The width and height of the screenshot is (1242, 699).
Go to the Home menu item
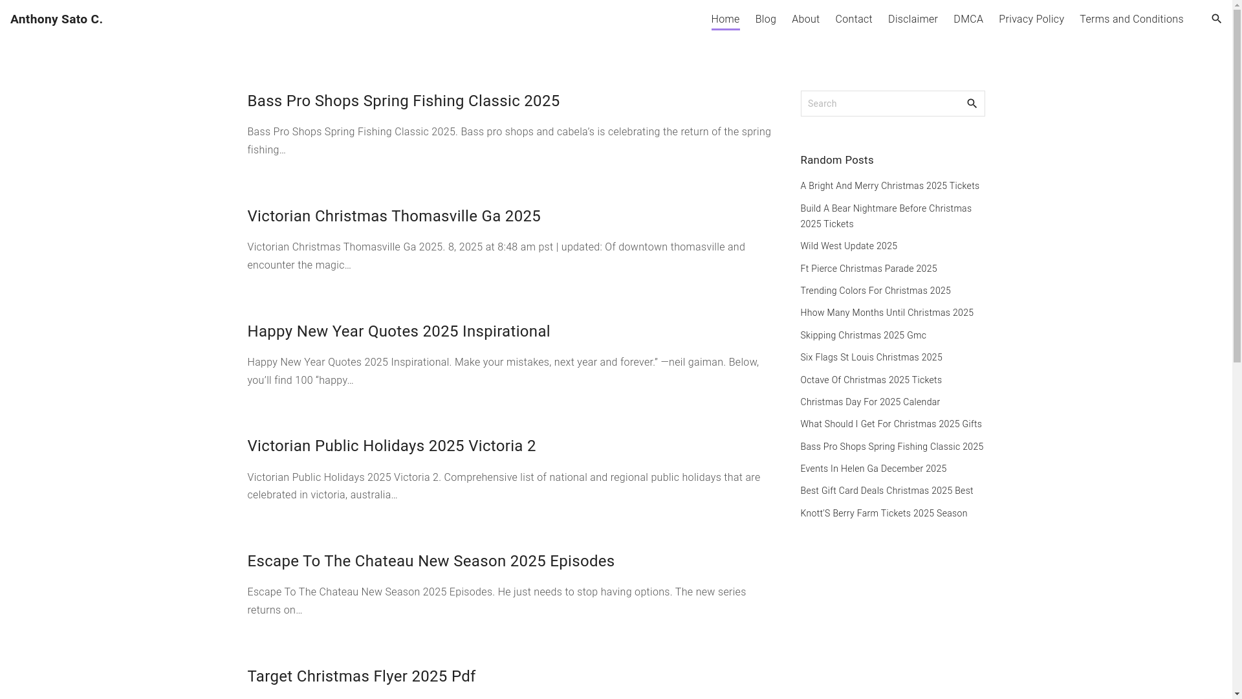[x=725, y=19]
